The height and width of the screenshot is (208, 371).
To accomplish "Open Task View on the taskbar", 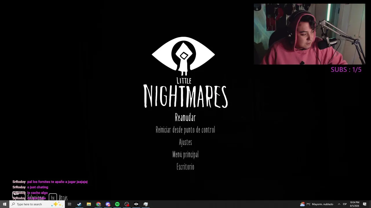I will pos(69,204).
